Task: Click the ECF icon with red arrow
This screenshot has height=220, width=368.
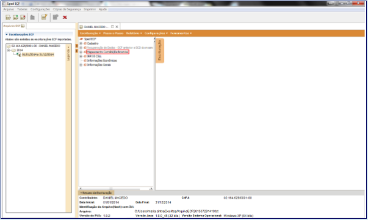Action: (23, 17)
